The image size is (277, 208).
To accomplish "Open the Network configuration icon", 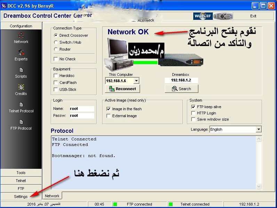I will tap(21, 36).
